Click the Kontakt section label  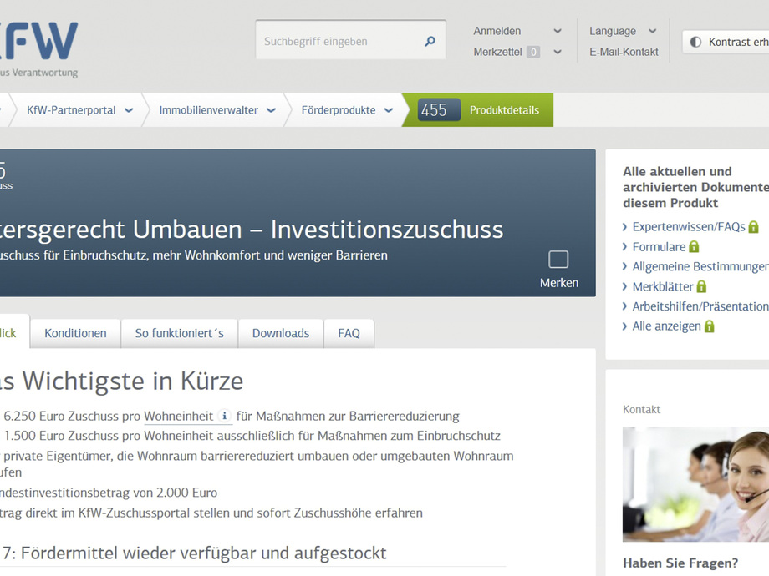[641, 409]
